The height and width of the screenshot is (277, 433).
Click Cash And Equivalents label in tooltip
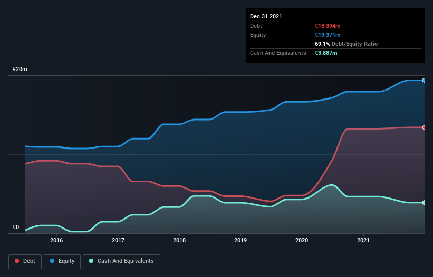click(x=278, y=53)
